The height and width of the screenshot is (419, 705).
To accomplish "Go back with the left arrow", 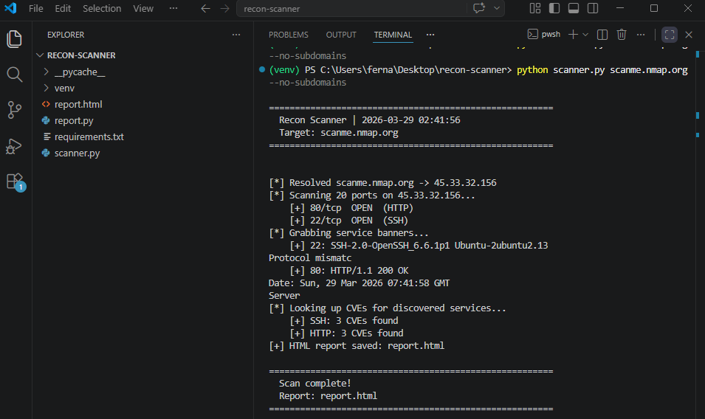I will pyautogui.click(x=205, y=9).
